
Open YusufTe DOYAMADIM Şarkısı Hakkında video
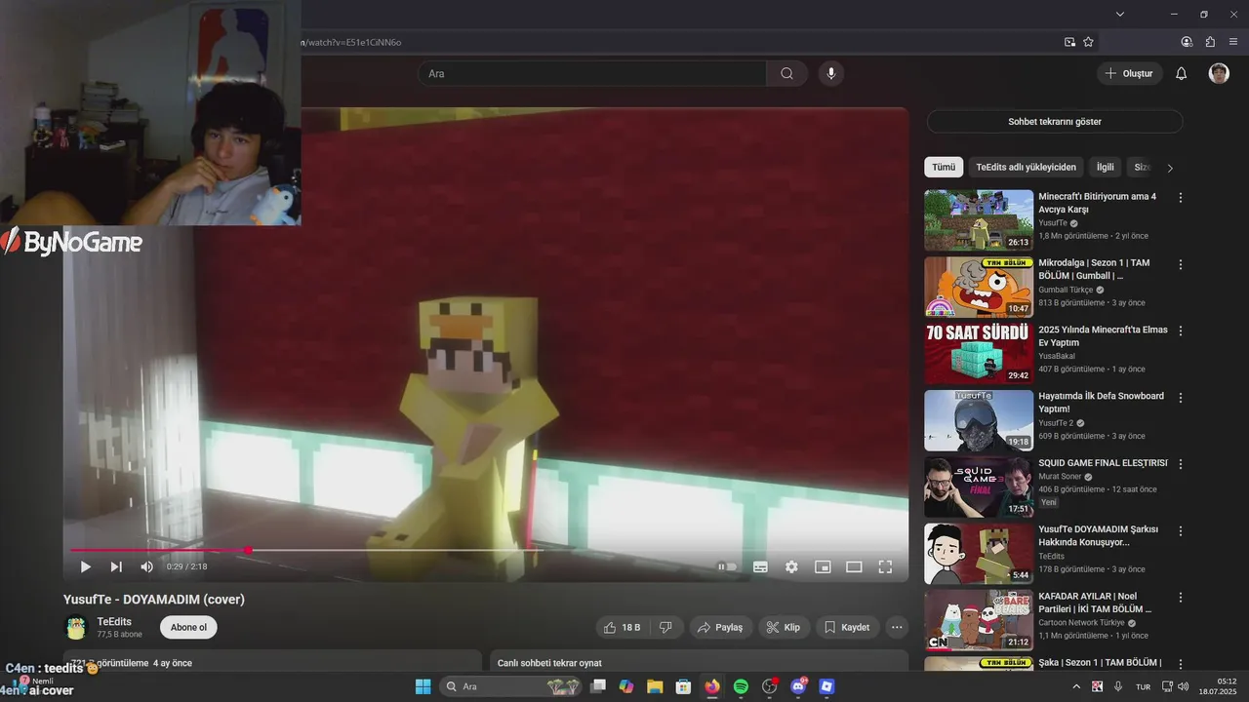[1098, 535]
